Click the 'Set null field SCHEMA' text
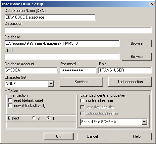156x144 pixels. coord(99,122)
